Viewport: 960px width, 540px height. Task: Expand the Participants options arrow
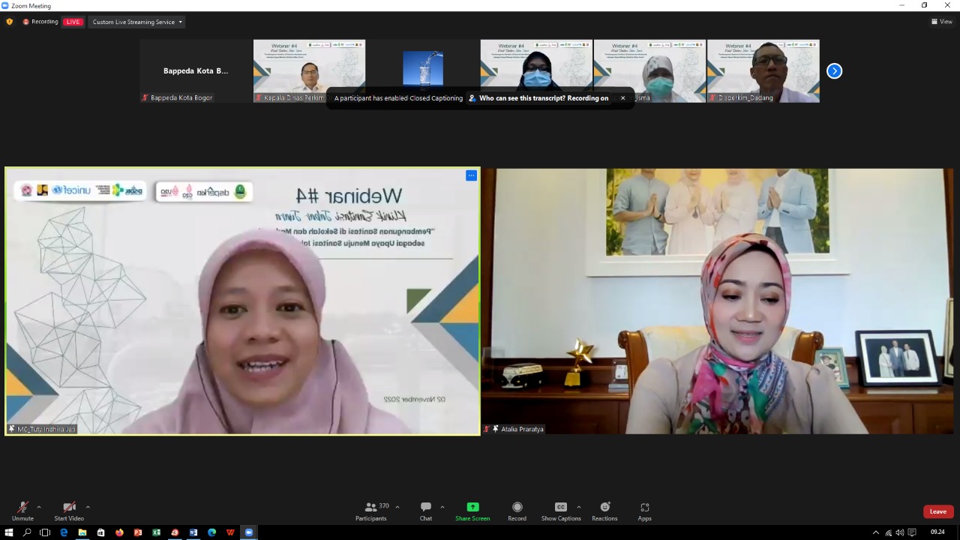point(397,507)
